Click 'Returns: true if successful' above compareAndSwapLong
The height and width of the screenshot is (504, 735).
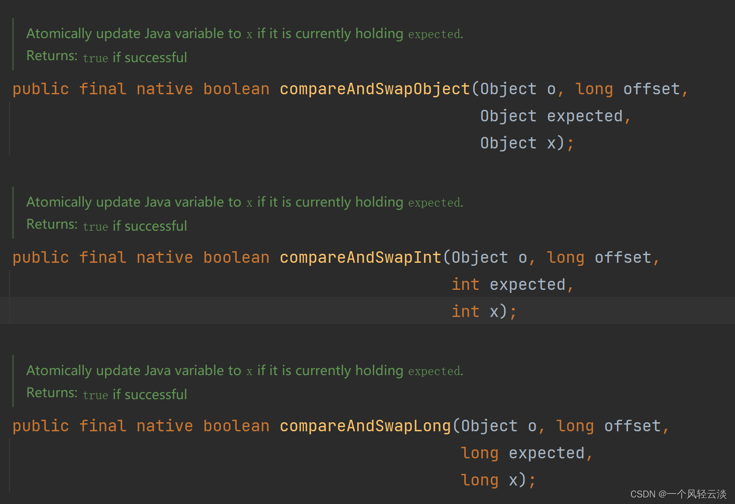click(x=107, y=394)
